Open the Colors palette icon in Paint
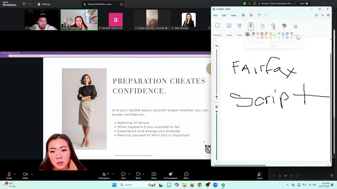337x189 pixels. pyautogui.click(x=273, y=26)
